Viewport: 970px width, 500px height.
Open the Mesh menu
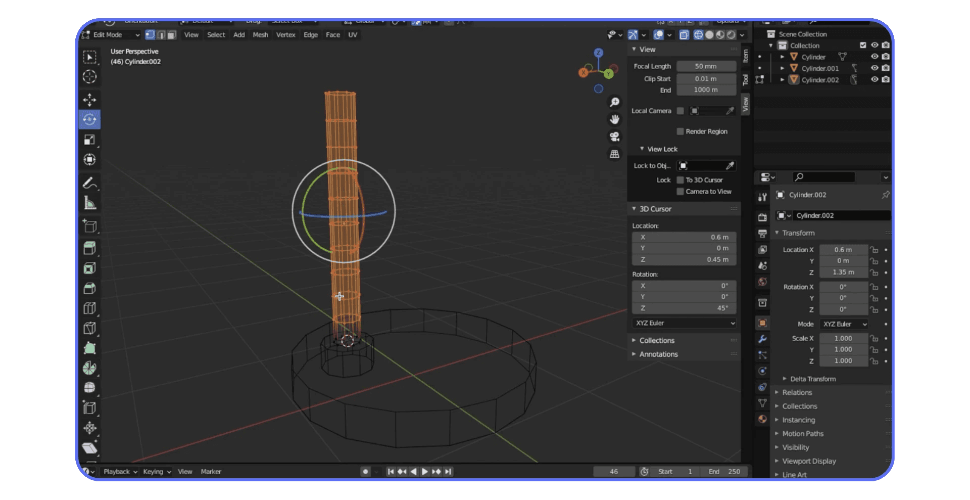point(260,35)
